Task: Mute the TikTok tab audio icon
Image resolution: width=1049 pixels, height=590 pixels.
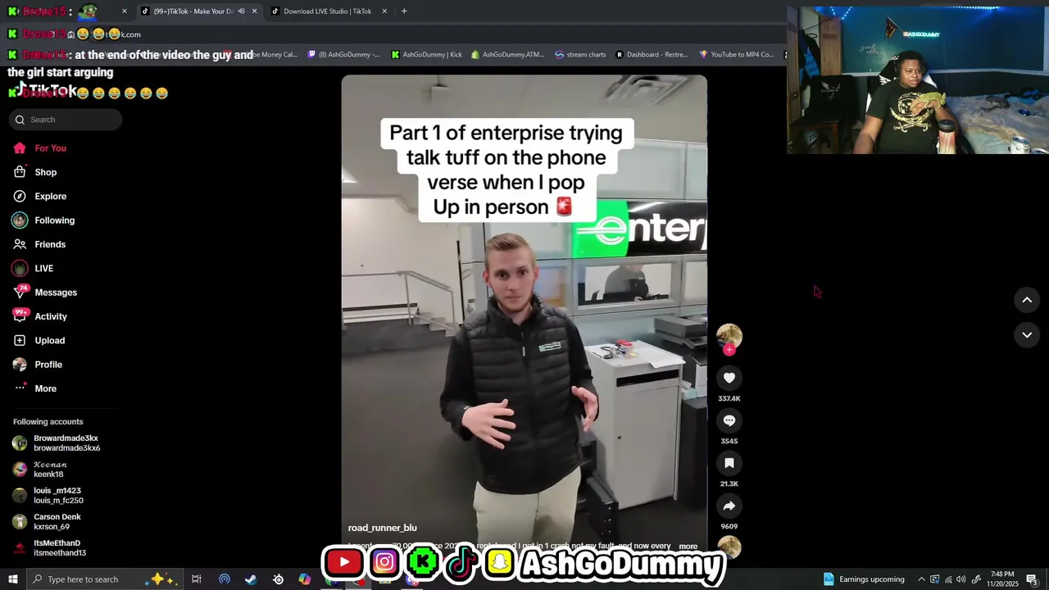Action: [x=241, y=11]
